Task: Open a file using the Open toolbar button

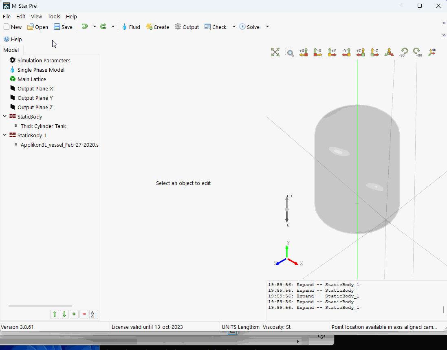Action: pos(37,27)
